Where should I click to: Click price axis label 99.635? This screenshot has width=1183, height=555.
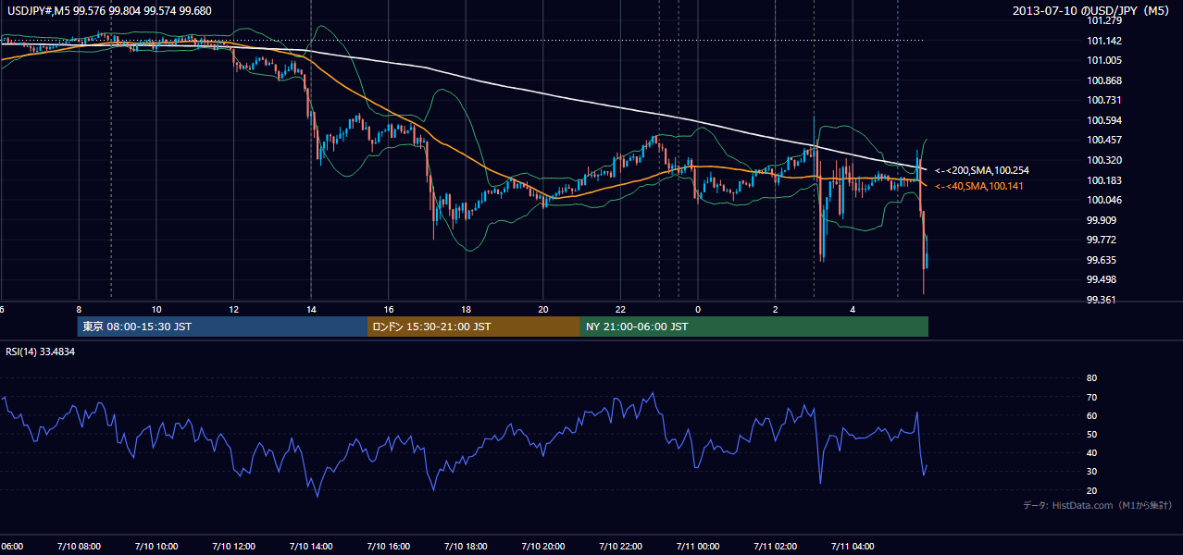(1103, 260)
